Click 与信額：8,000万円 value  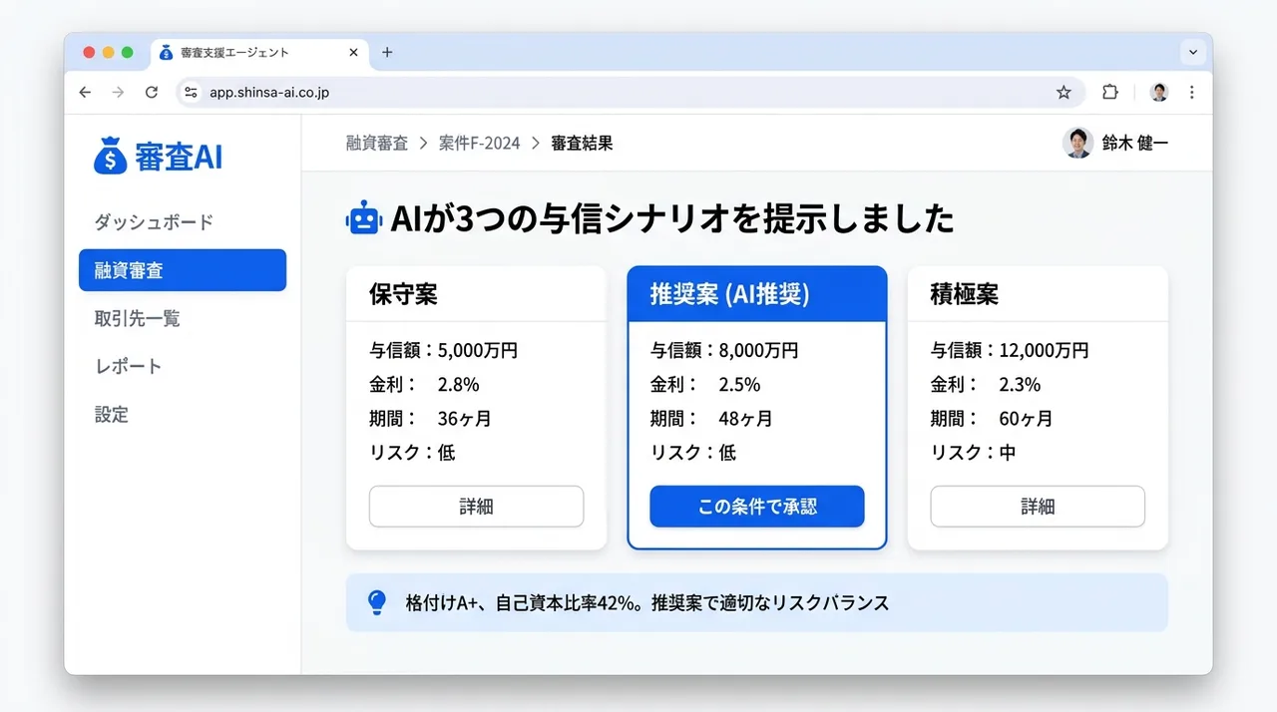pyautogui.click(x=724, y=351)
